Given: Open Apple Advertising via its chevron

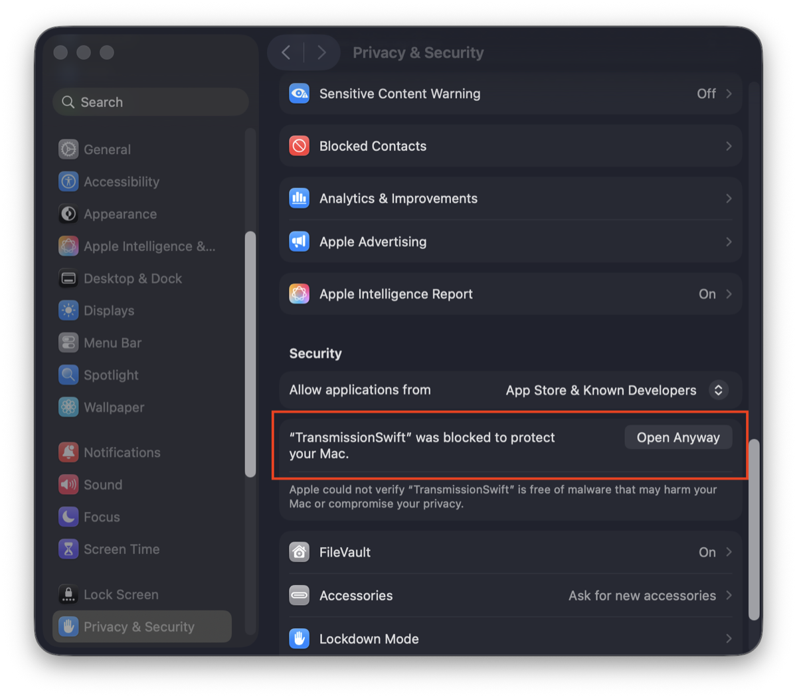Looking at the screenshot, I should 729,242.
